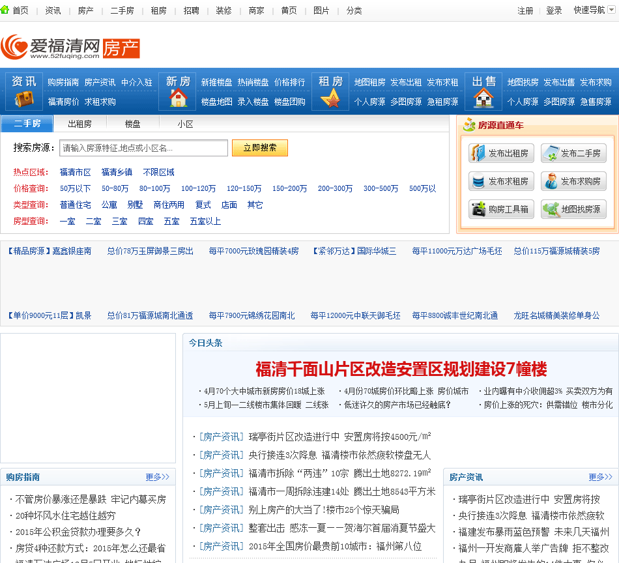619x563 pixels.
Task: Open the 总价81万福源城南北通透 listing
Action: point(151,315)
